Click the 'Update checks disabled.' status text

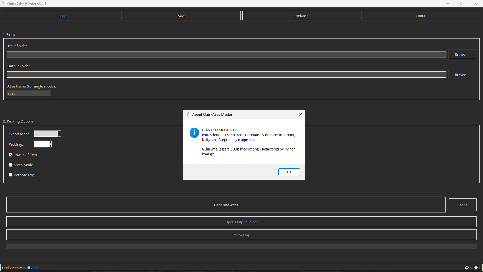tap(22, 268)
